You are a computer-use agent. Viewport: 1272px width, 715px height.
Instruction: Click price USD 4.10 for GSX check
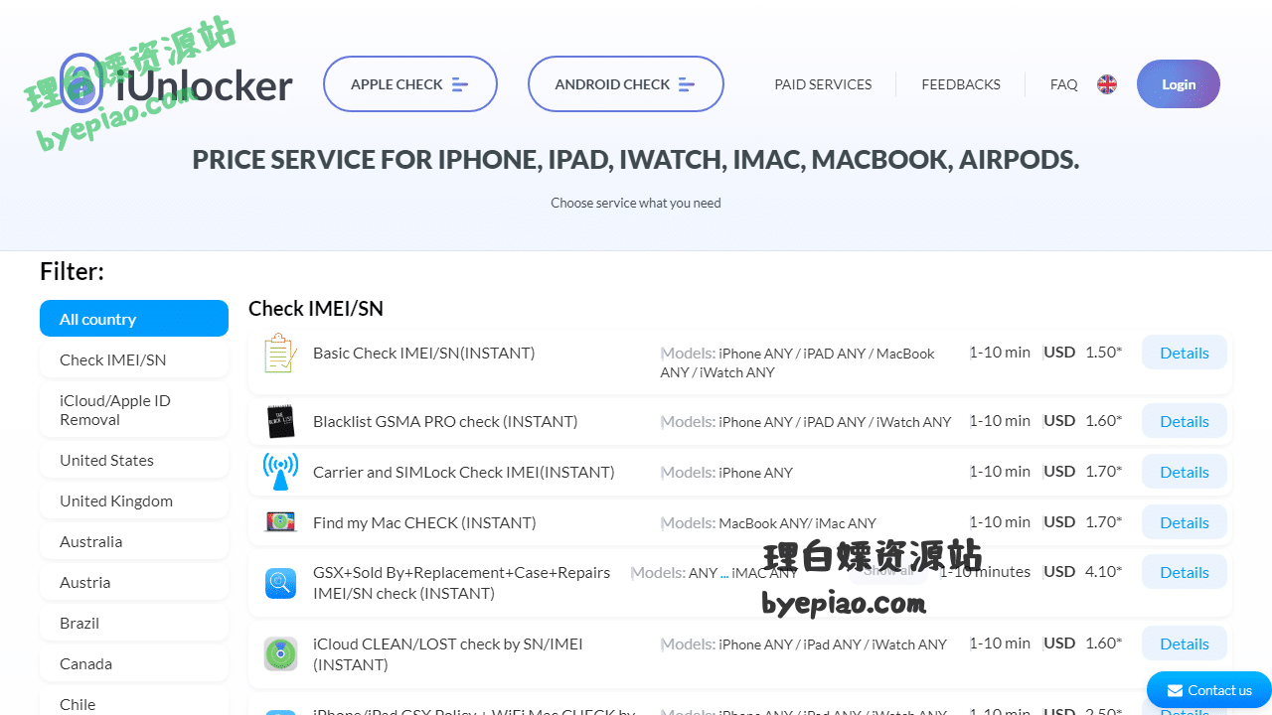tap(1083, 572)
